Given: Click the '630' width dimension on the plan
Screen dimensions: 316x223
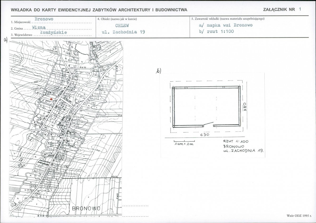Looking at the screenshot, I should [205, 134].
